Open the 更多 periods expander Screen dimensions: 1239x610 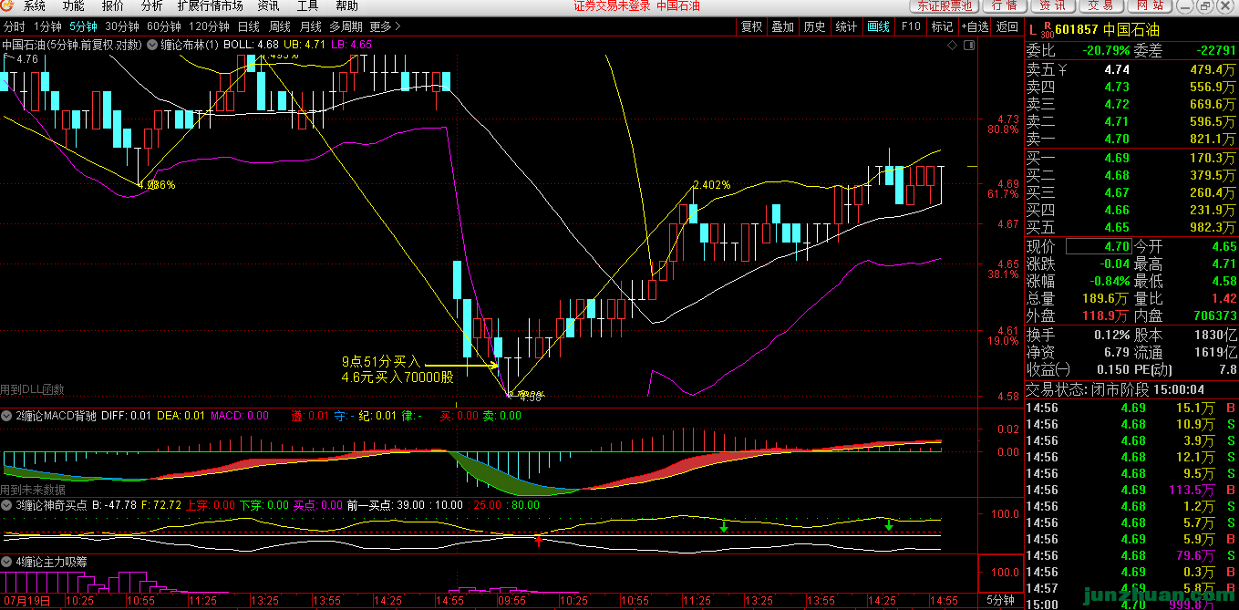[x=384, y=26]
